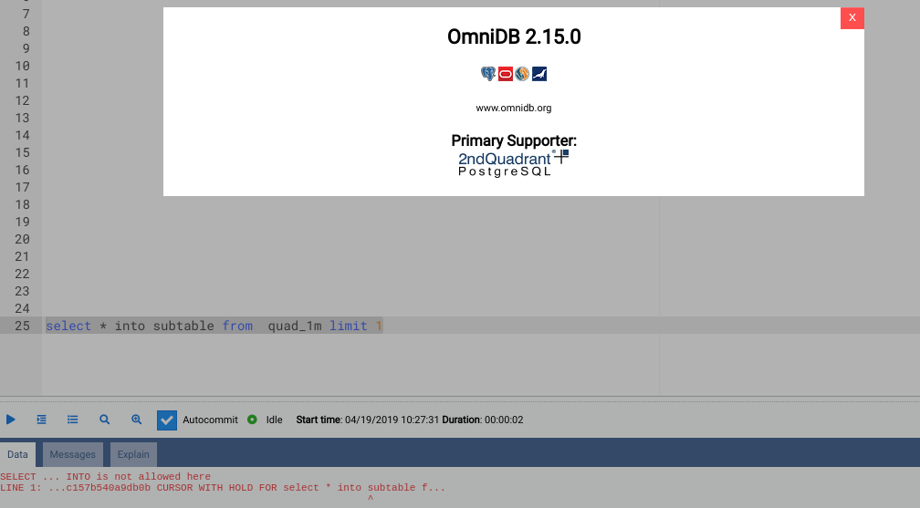Click the 'select' keyword in the editor
Image resolution: width=920 pixels, height=508 pixels.
(68, 326)
